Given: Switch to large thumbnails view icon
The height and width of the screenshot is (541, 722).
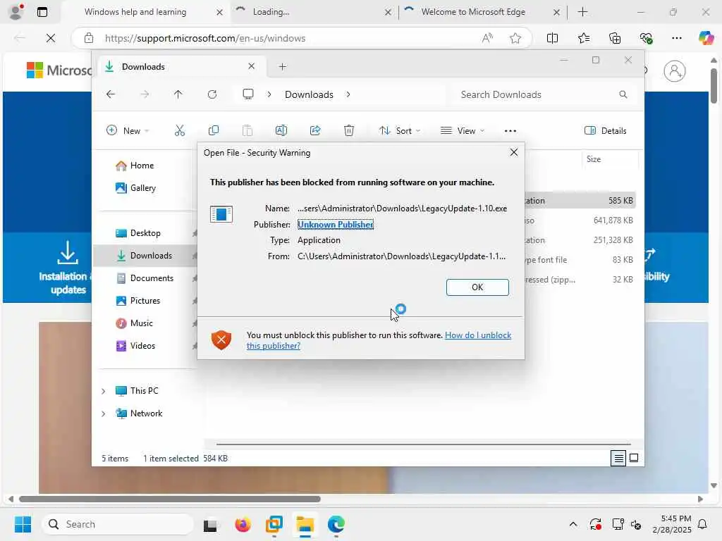Looking at the screenshot, I should (x=634, y=458).
